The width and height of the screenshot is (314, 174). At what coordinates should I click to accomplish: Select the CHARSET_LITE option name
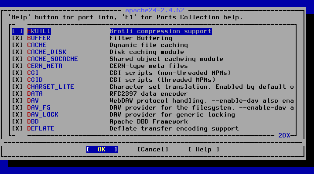pyautogui.click(x=51, y=87)
